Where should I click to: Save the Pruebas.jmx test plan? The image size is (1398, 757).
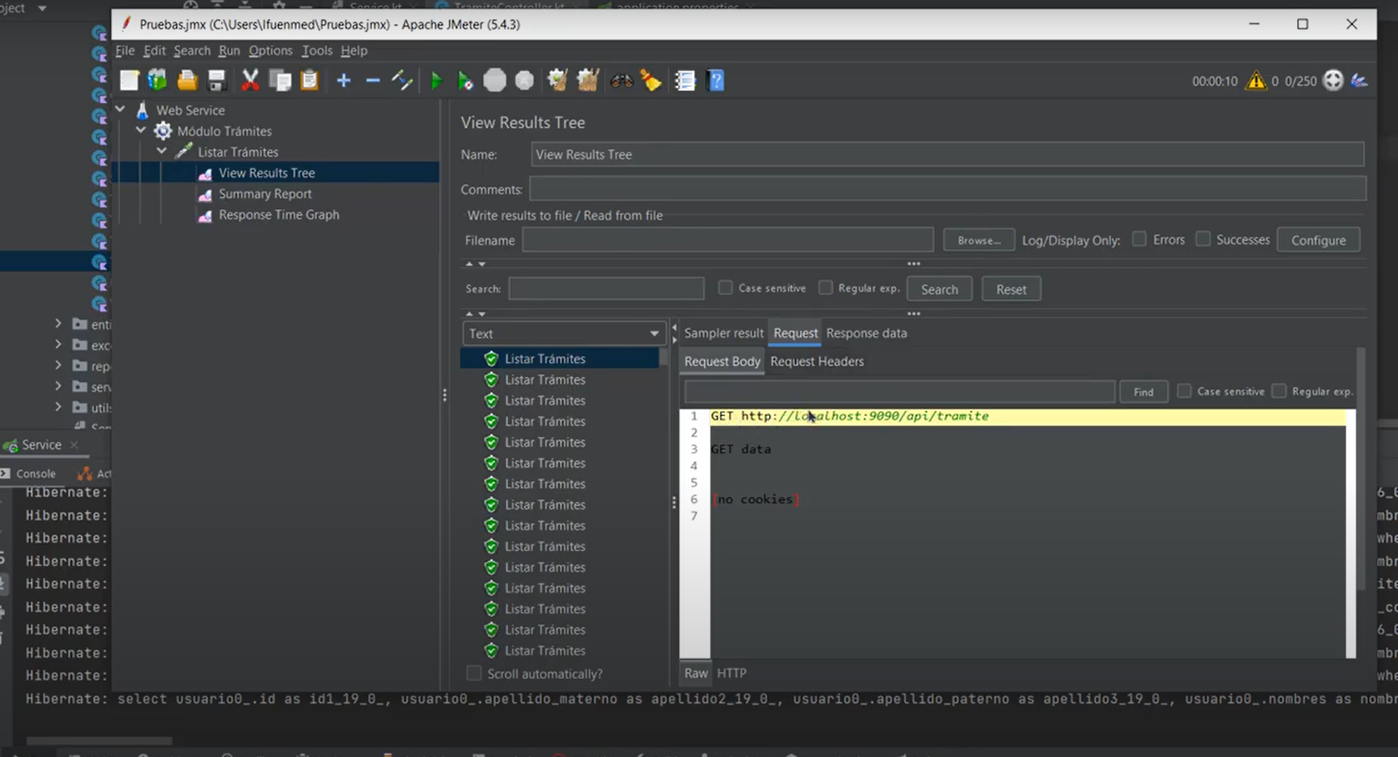[x=217, y=80]
